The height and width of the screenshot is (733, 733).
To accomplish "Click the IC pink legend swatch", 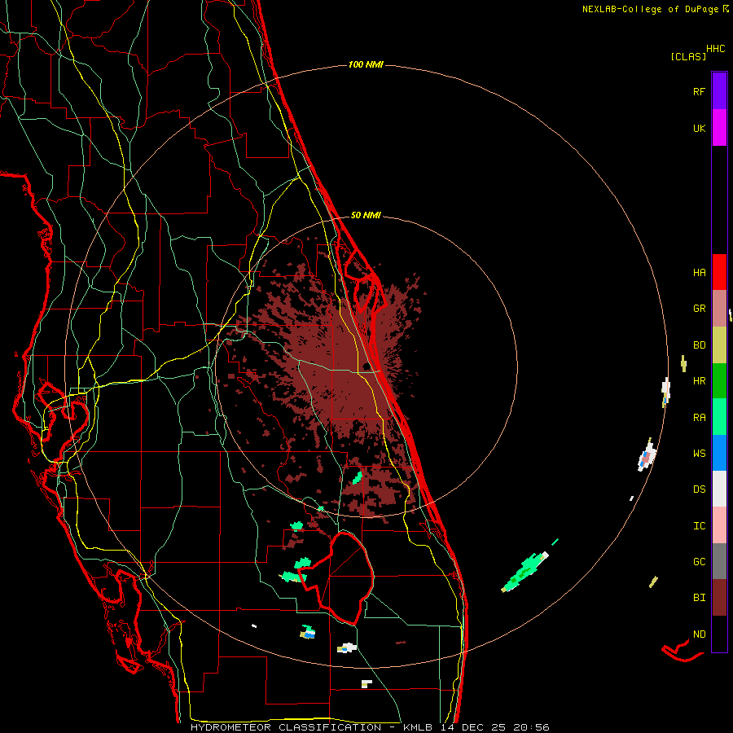I will pos(719,525).
